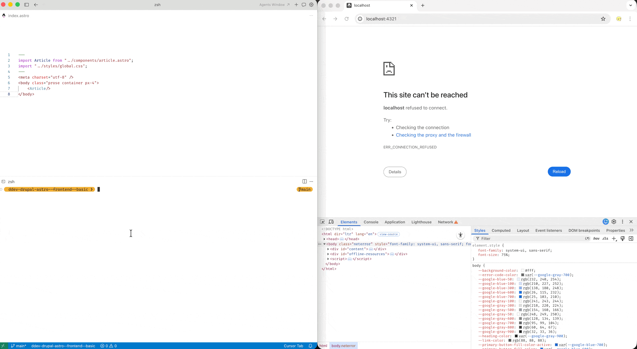Open the Application DevTools tab
637x349 pixels.
pyautogui.click(x=395, y=222)
